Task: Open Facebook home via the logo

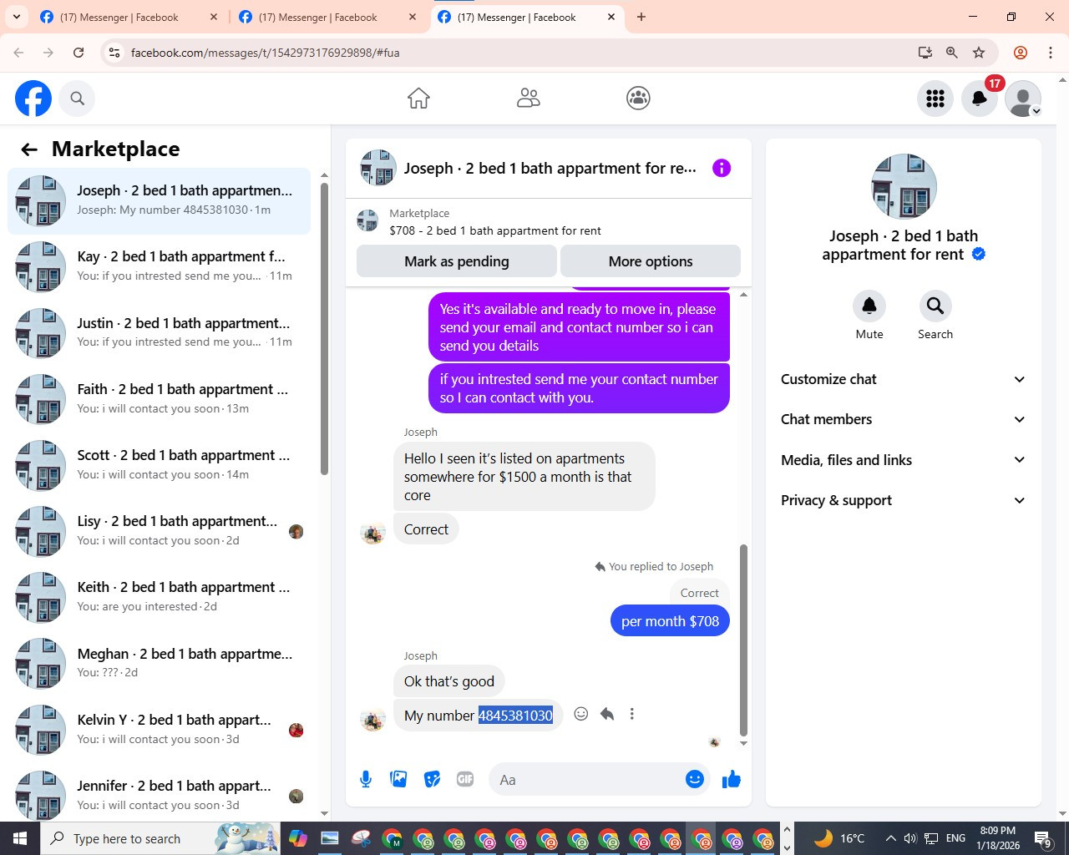Action: [33, 99]
